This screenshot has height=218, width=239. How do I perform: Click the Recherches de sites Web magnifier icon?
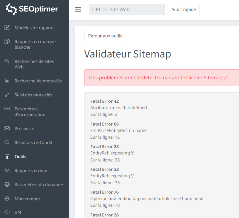[7, 61]
